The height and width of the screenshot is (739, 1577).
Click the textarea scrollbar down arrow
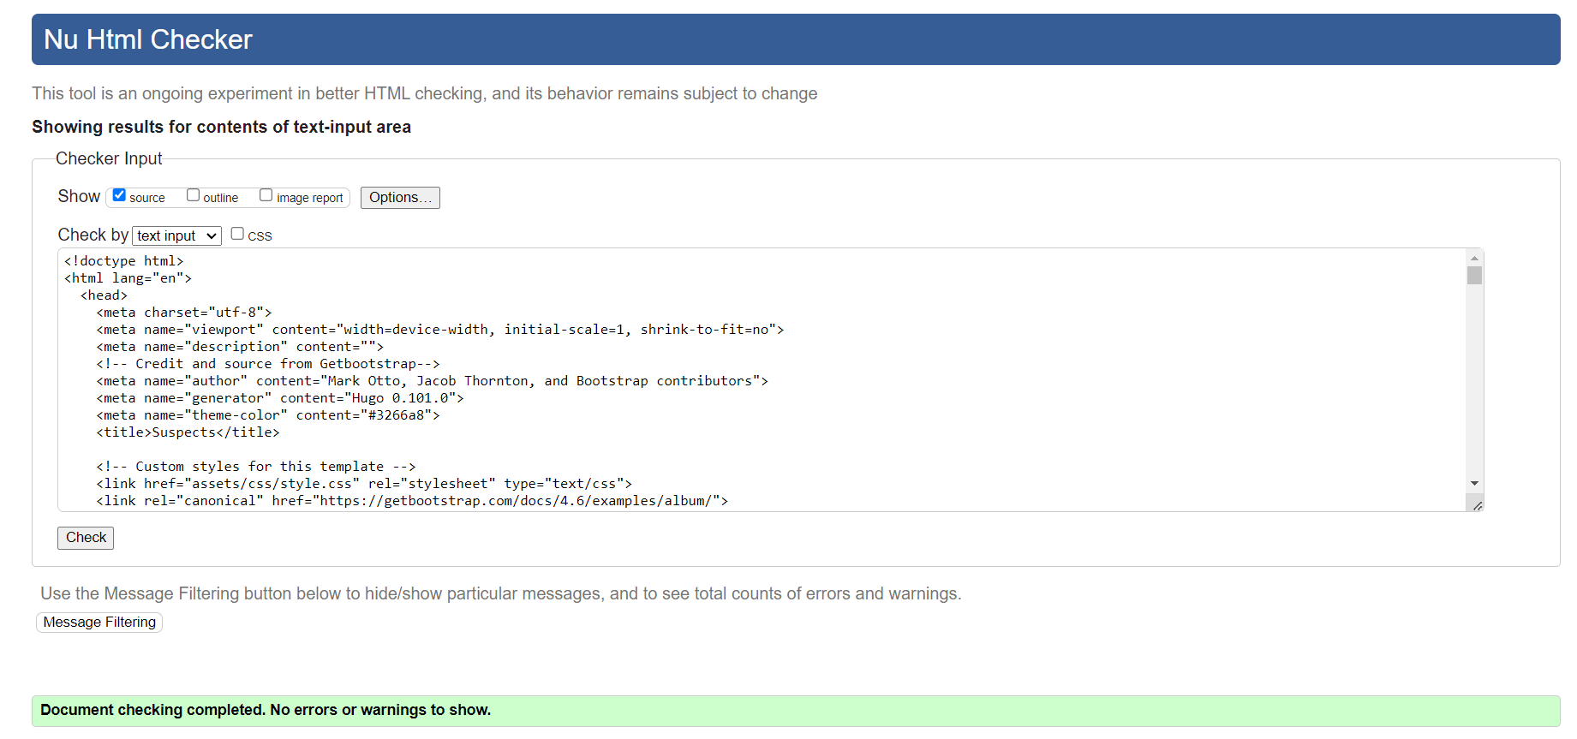click(1474, 484)
